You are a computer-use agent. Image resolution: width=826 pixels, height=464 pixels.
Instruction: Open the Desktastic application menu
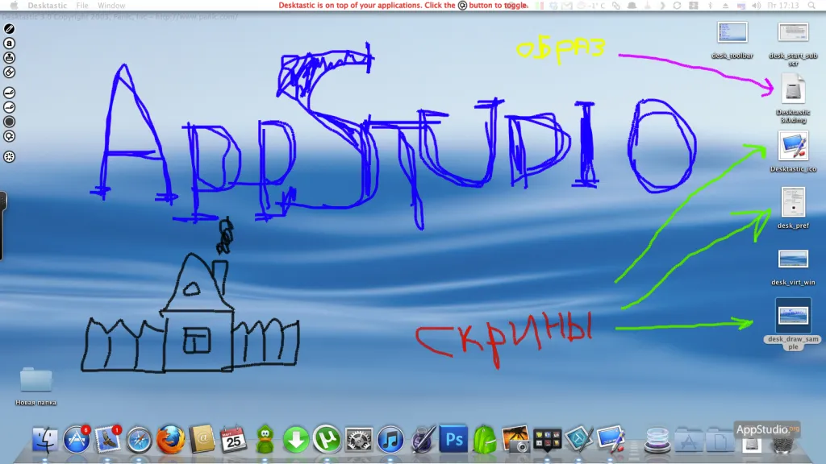click(x=48, y=6)
